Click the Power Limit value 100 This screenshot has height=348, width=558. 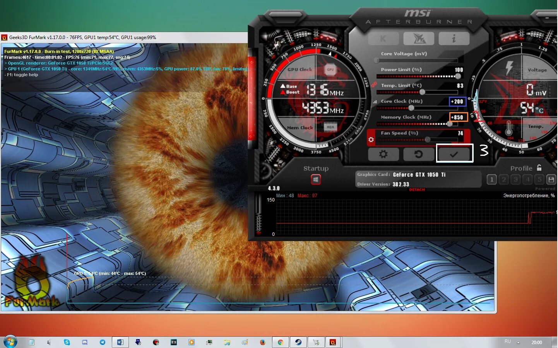[459, 70]
